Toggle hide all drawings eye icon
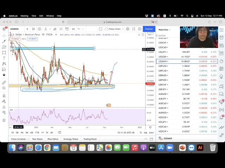This screenshot has width=225, height=168. tap(4, 112)
